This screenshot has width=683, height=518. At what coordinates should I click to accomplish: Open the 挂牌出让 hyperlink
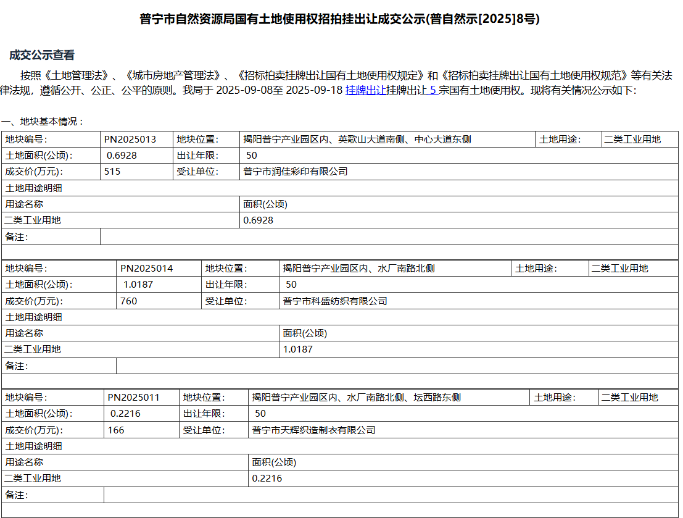click(366, 90)
